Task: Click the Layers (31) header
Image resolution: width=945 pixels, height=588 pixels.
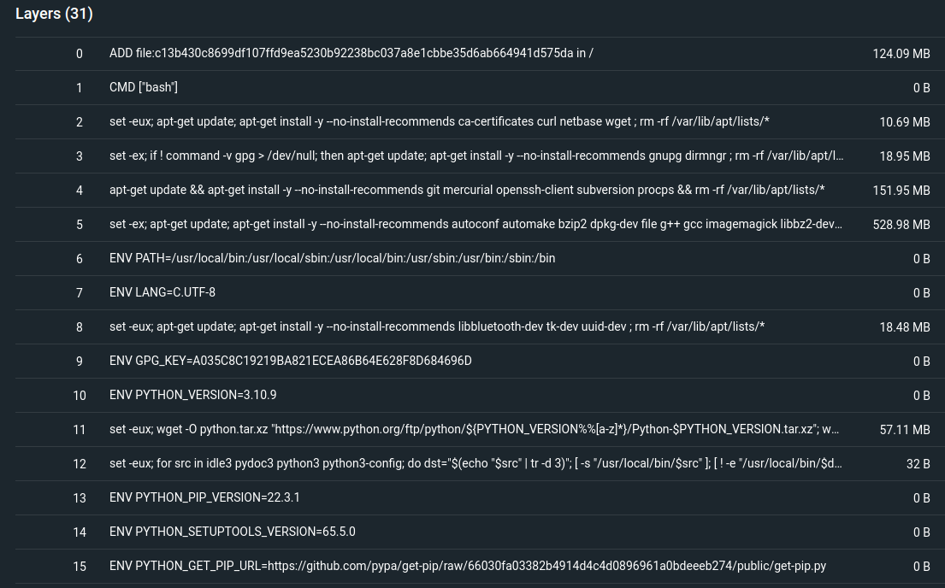Action: pos(54,14)
